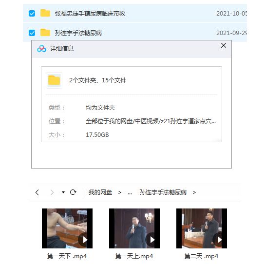Close the 详细信息 dialog
Image resolution: width=265 pixels, height=264 pixels.
(x=224, y=45)
